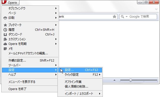The height and width of the screenshot is (97, 160).
Task: Click the printer icon next to 印刷
Action: [x=5, y=18]
